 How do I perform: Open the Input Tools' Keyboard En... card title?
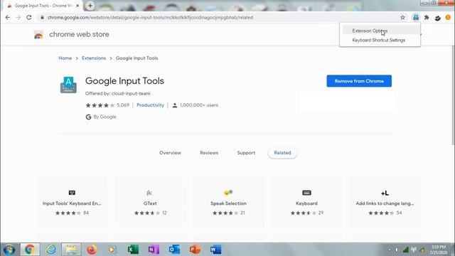(72, 203)
